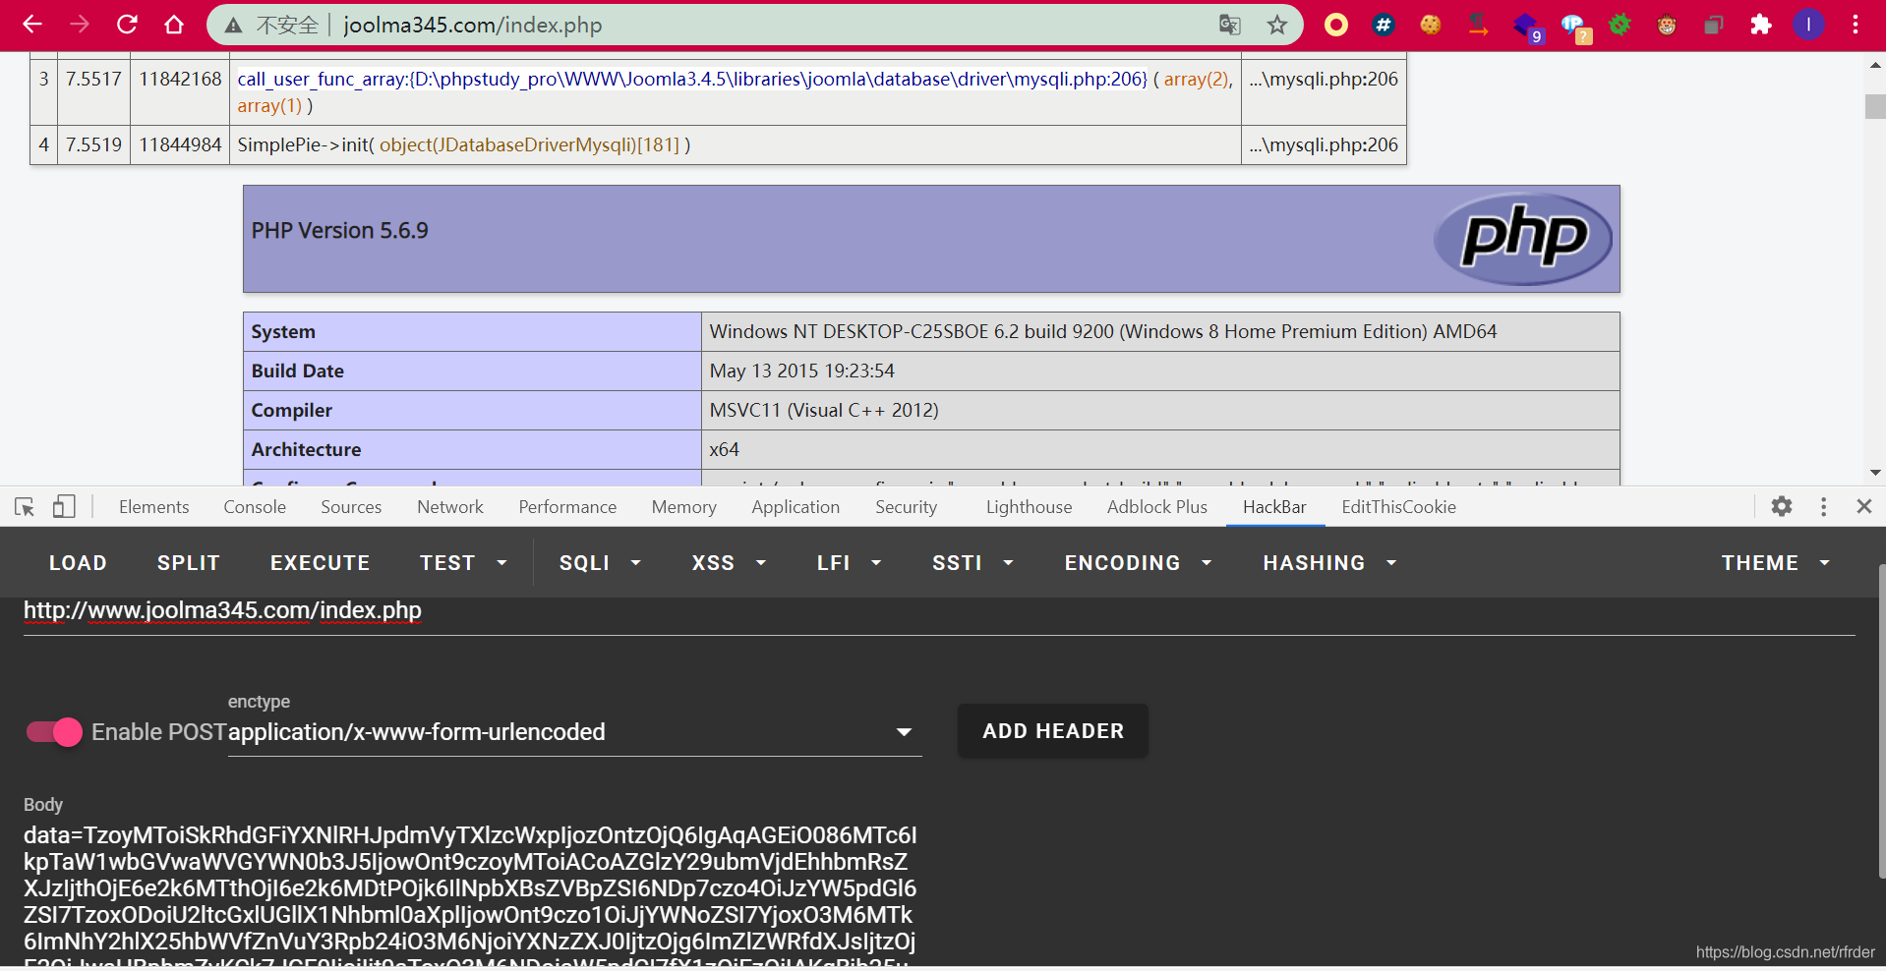Click the not-secure warning triangle icon
The image size is (1886, 971).
(233, 26)
